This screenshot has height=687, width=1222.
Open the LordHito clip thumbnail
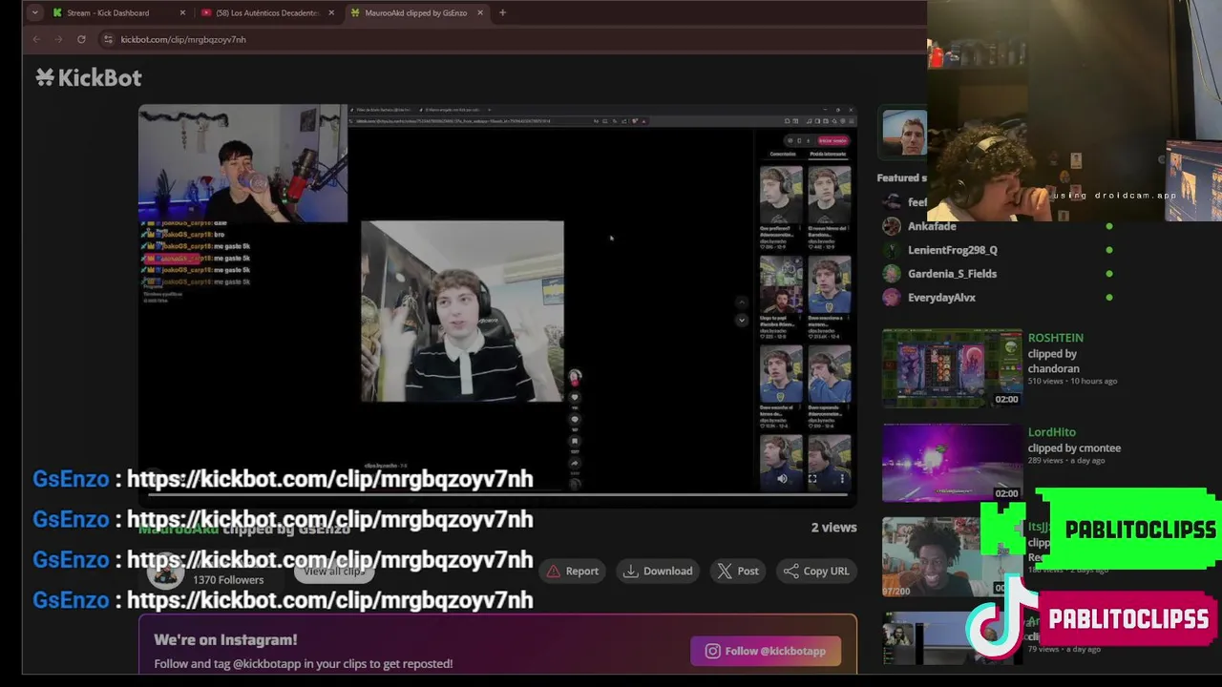tap(952, 463)
